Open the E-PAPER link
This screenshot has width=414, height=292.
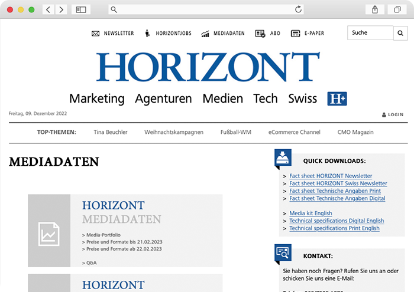[x=314, y=34]
